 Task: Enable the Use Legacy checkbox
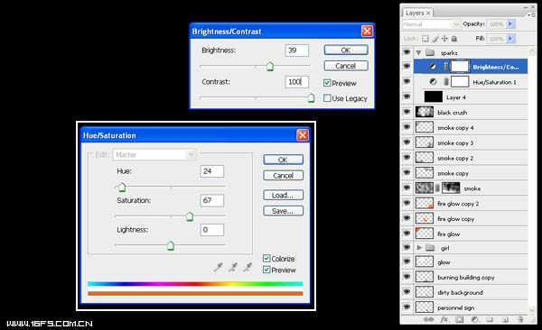click(327, 98)
